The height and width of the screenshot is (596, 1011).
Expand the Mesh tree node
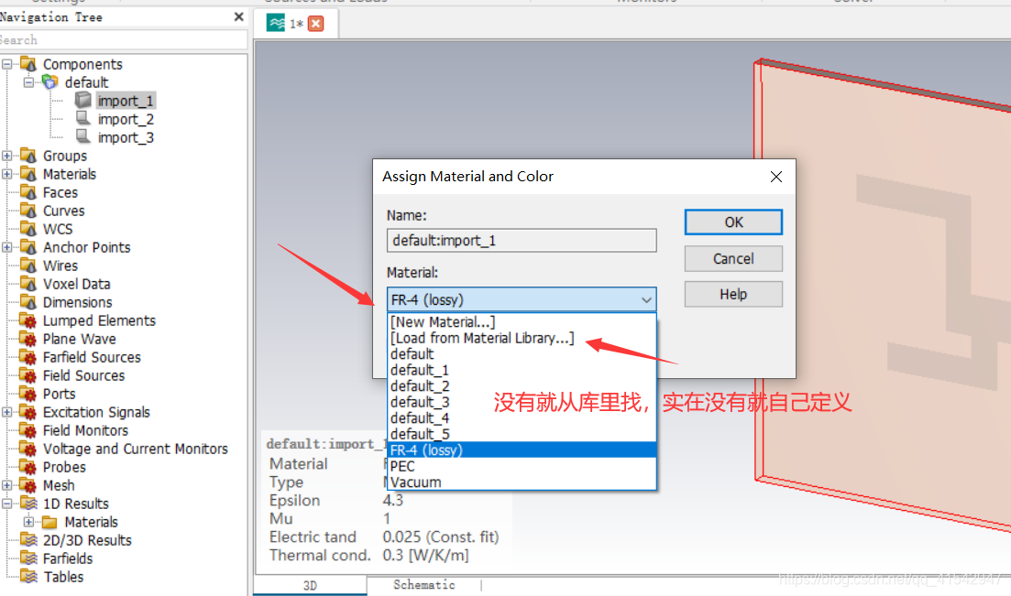click(x=7, y=485)
